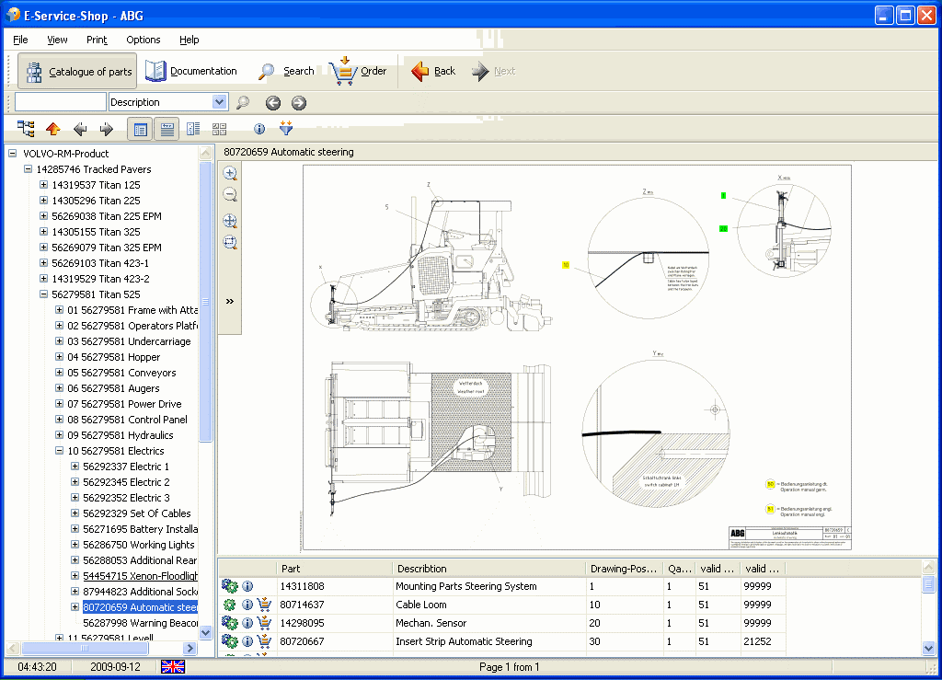This screenshot has height=680, width=942.
Task: Open the 54454715 Xenon-Floodlight link
Action: [x=141, y=575]
